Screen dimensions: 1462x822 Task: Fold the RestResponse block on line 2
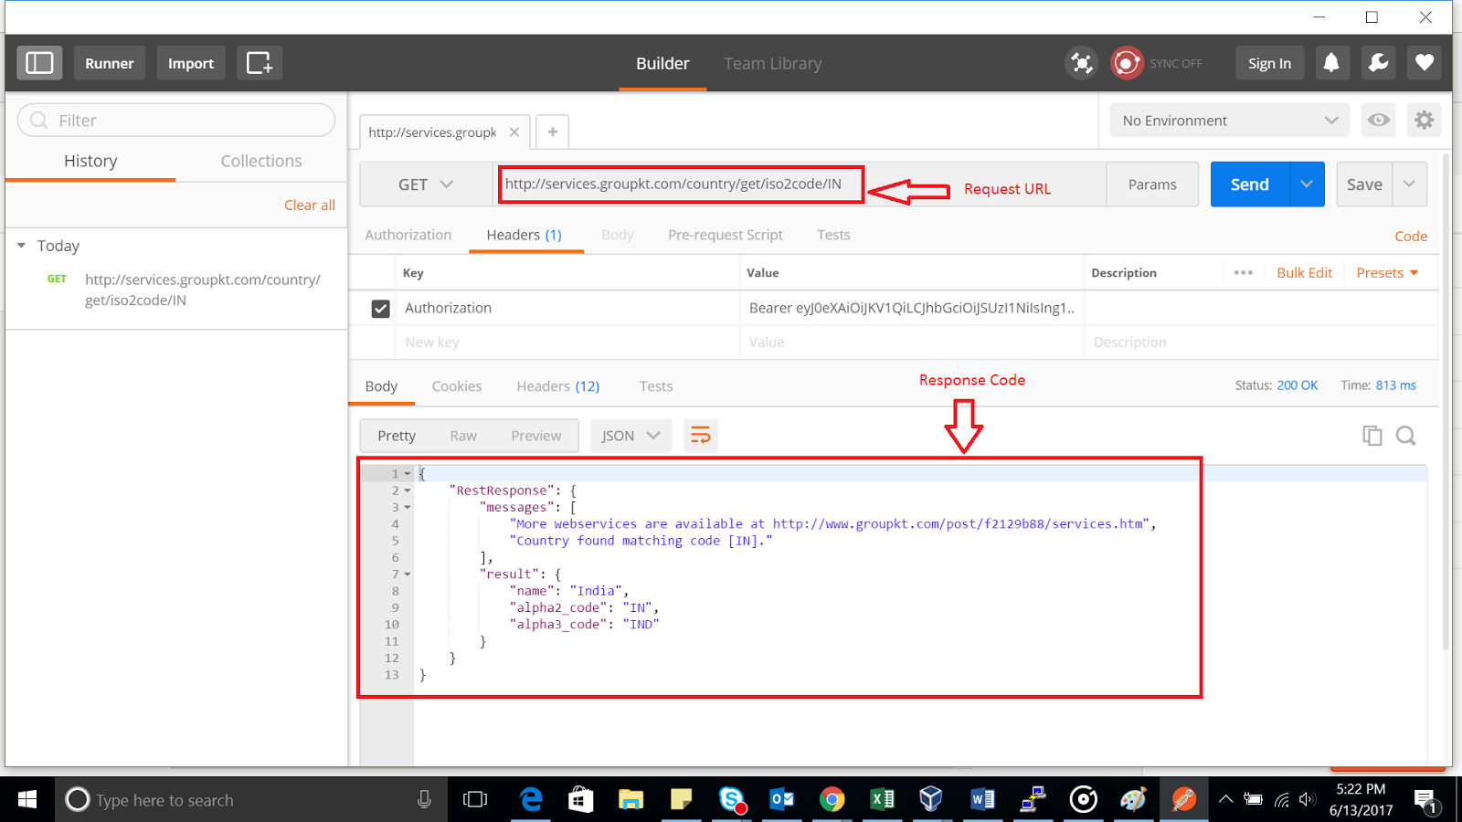(x=408, y=490)
